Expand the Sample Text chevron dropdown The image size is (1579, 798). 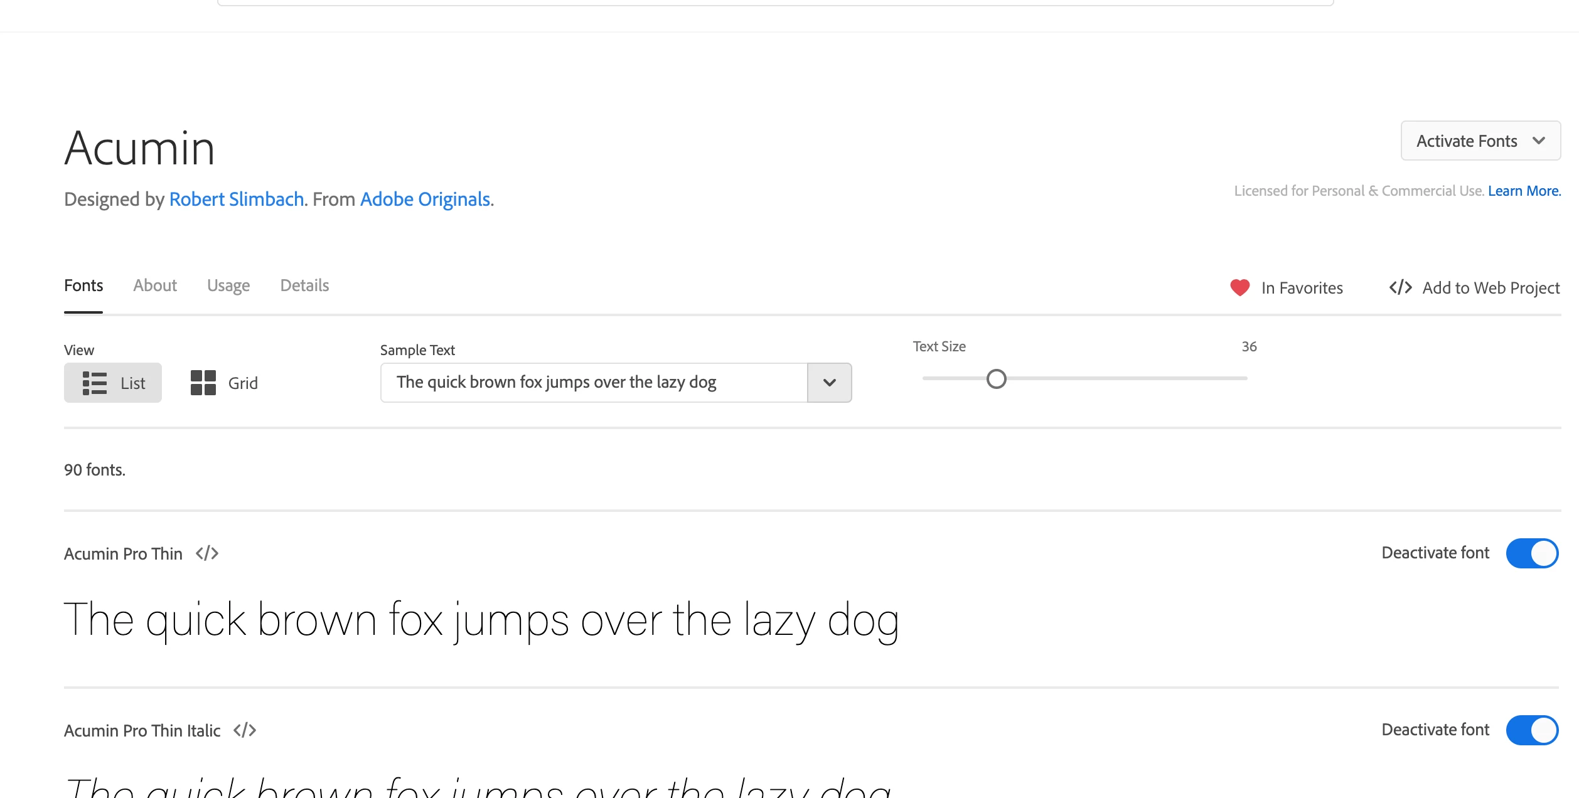(x=829, y=383)
